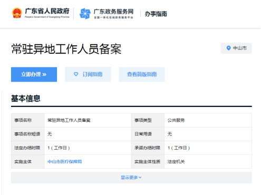Screen dimensions: 261x195
Task: Click 无 value next to 日常用语
Action: pyautogui.click(x=170, y=134)
